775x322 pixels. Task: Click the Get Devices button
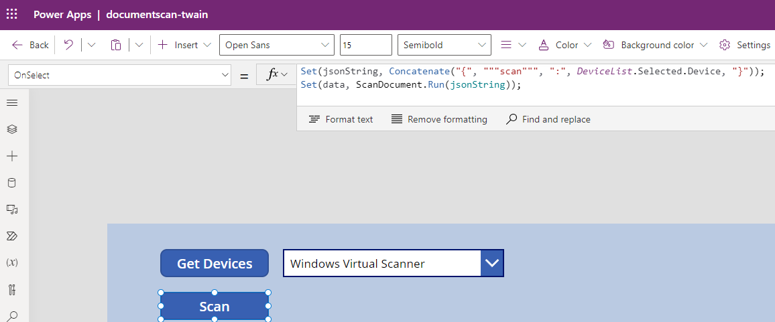(x=215, y=263)
